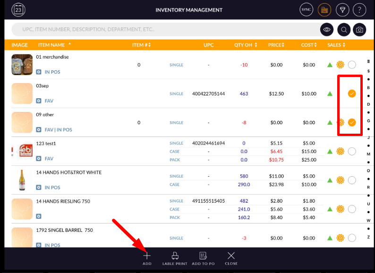Click the orange keyboard icon in header
The width and height of the screenshot is (375, 273).
324,9
